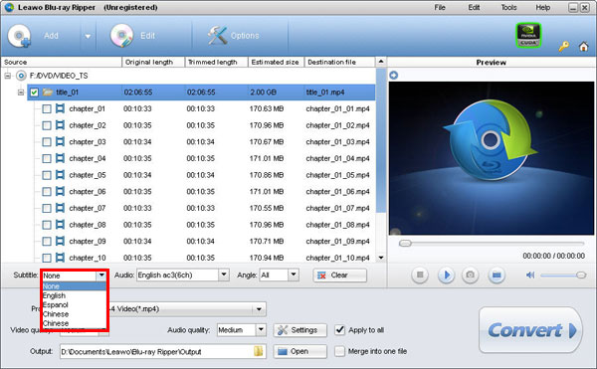Open the File menu
This screenshot has height=369, width=597.
pyautogui.click(x=440, y=7)
